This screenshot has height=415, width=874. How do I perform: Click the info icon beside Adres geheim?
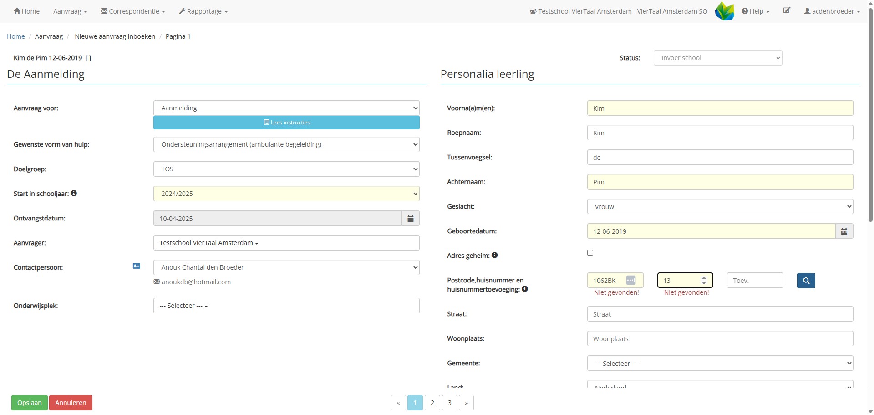(x=494, y=255)
